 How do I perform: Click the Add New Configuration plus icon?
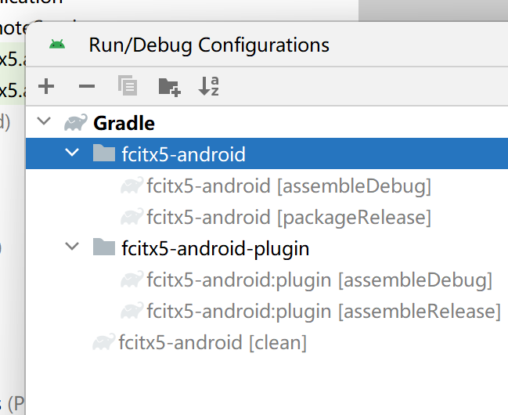[x=46, y=86]
